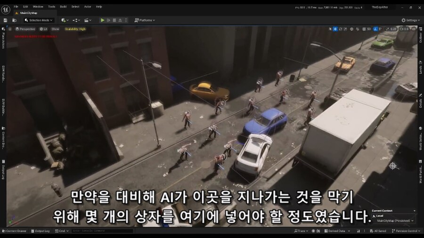
Task: Open the Perspective view mode menu
Action: (25, 29)
